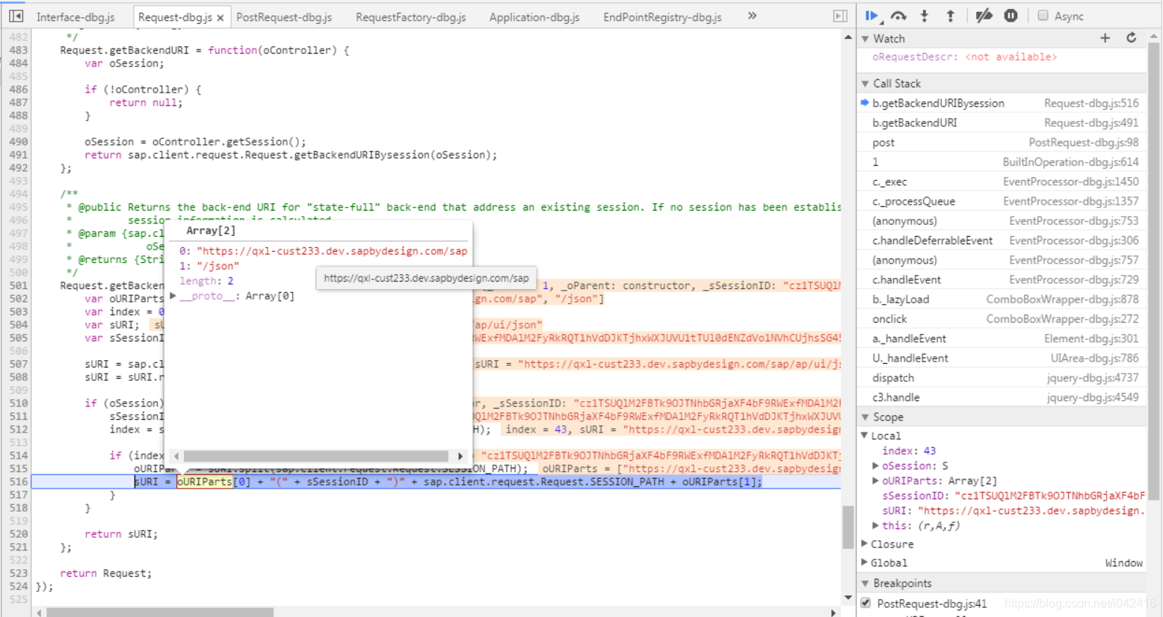
Task: Select the c._exec stack frame
Action: click(x=1002, y=182)
